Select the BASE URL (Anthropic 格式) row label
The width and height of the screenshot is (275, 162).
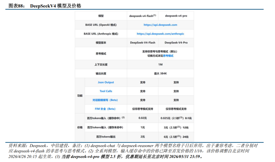101,34
